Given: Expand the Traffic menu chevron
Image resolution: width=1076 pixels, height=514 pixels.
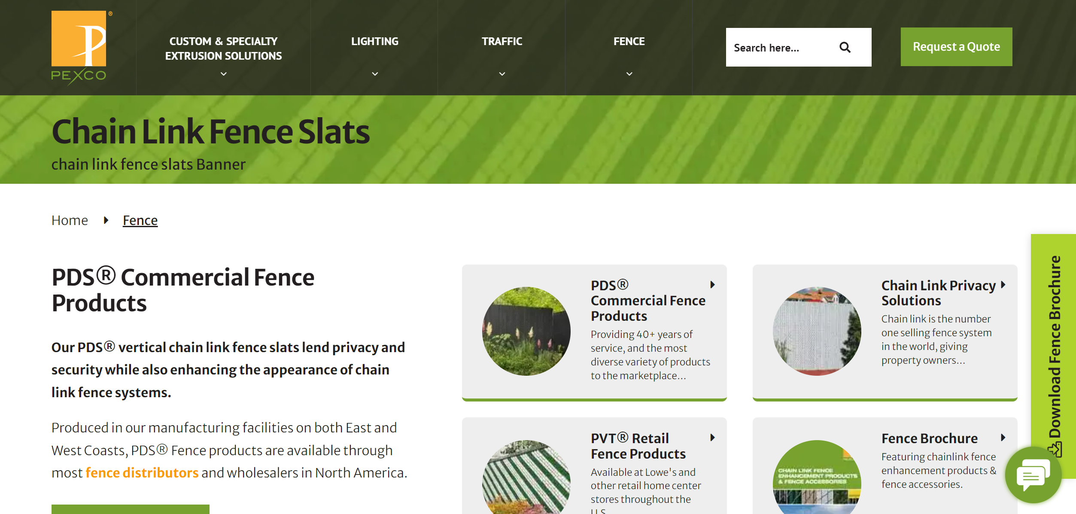Looking at the screenshot, I should point(502,74).
